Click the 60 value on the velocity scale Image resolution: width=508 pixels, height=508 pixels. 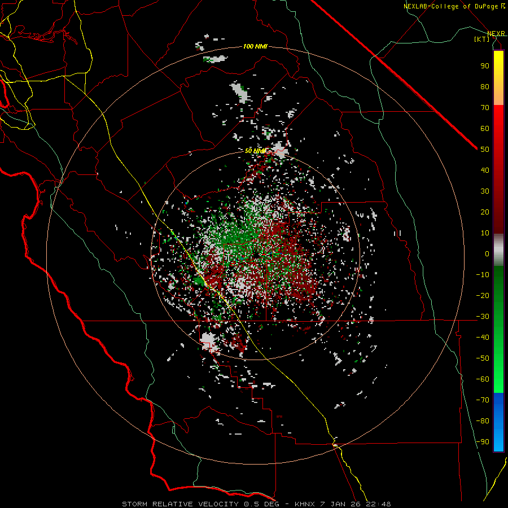tap(485, 129)
